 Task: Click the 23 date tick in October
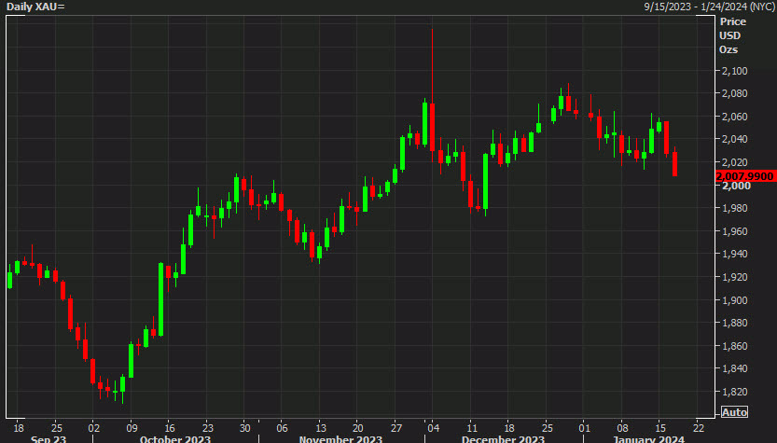click(207, 428)
